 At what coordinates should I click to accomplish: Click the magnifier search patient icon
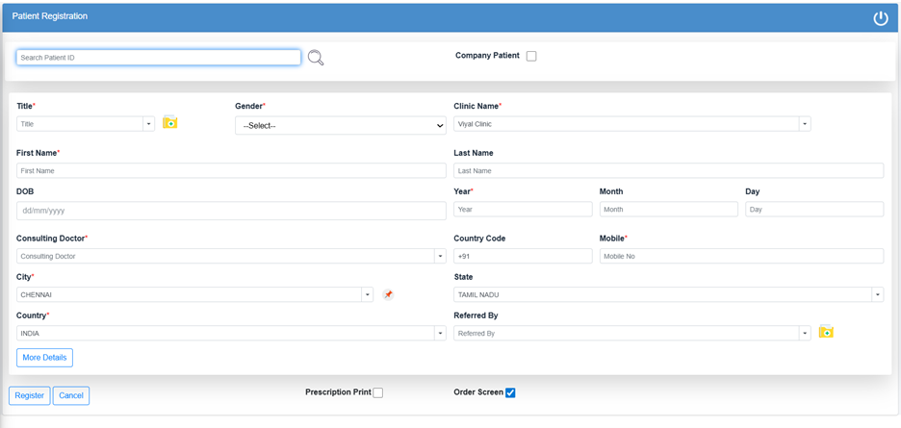click(316, 58)
